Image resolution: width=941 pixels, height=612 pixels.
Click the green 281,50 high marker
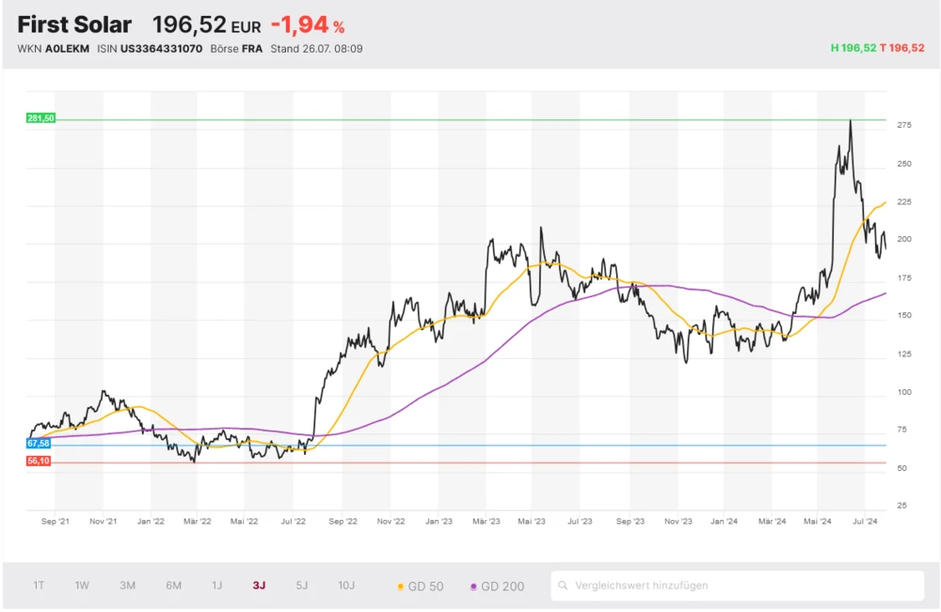click(40, 118)
